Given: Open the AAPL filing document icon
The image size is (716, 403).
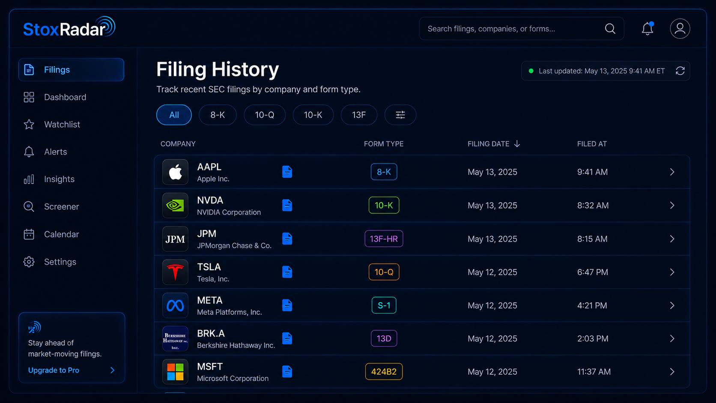Looking at the screenshot, I should [287, 172].
